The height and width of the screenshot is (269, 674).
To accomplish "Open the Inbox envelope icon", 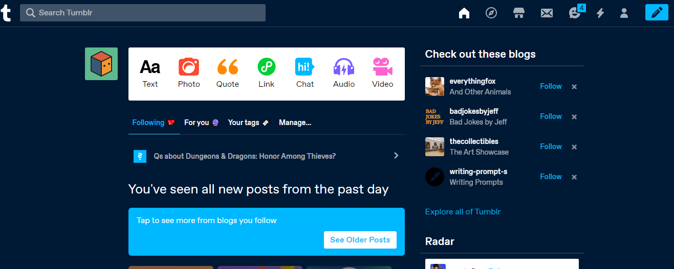I will point(547,13).
